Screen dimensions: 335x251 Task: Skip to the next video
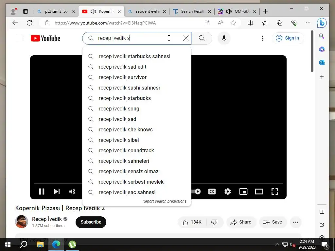pyautogui.click(x=57, y=192)
